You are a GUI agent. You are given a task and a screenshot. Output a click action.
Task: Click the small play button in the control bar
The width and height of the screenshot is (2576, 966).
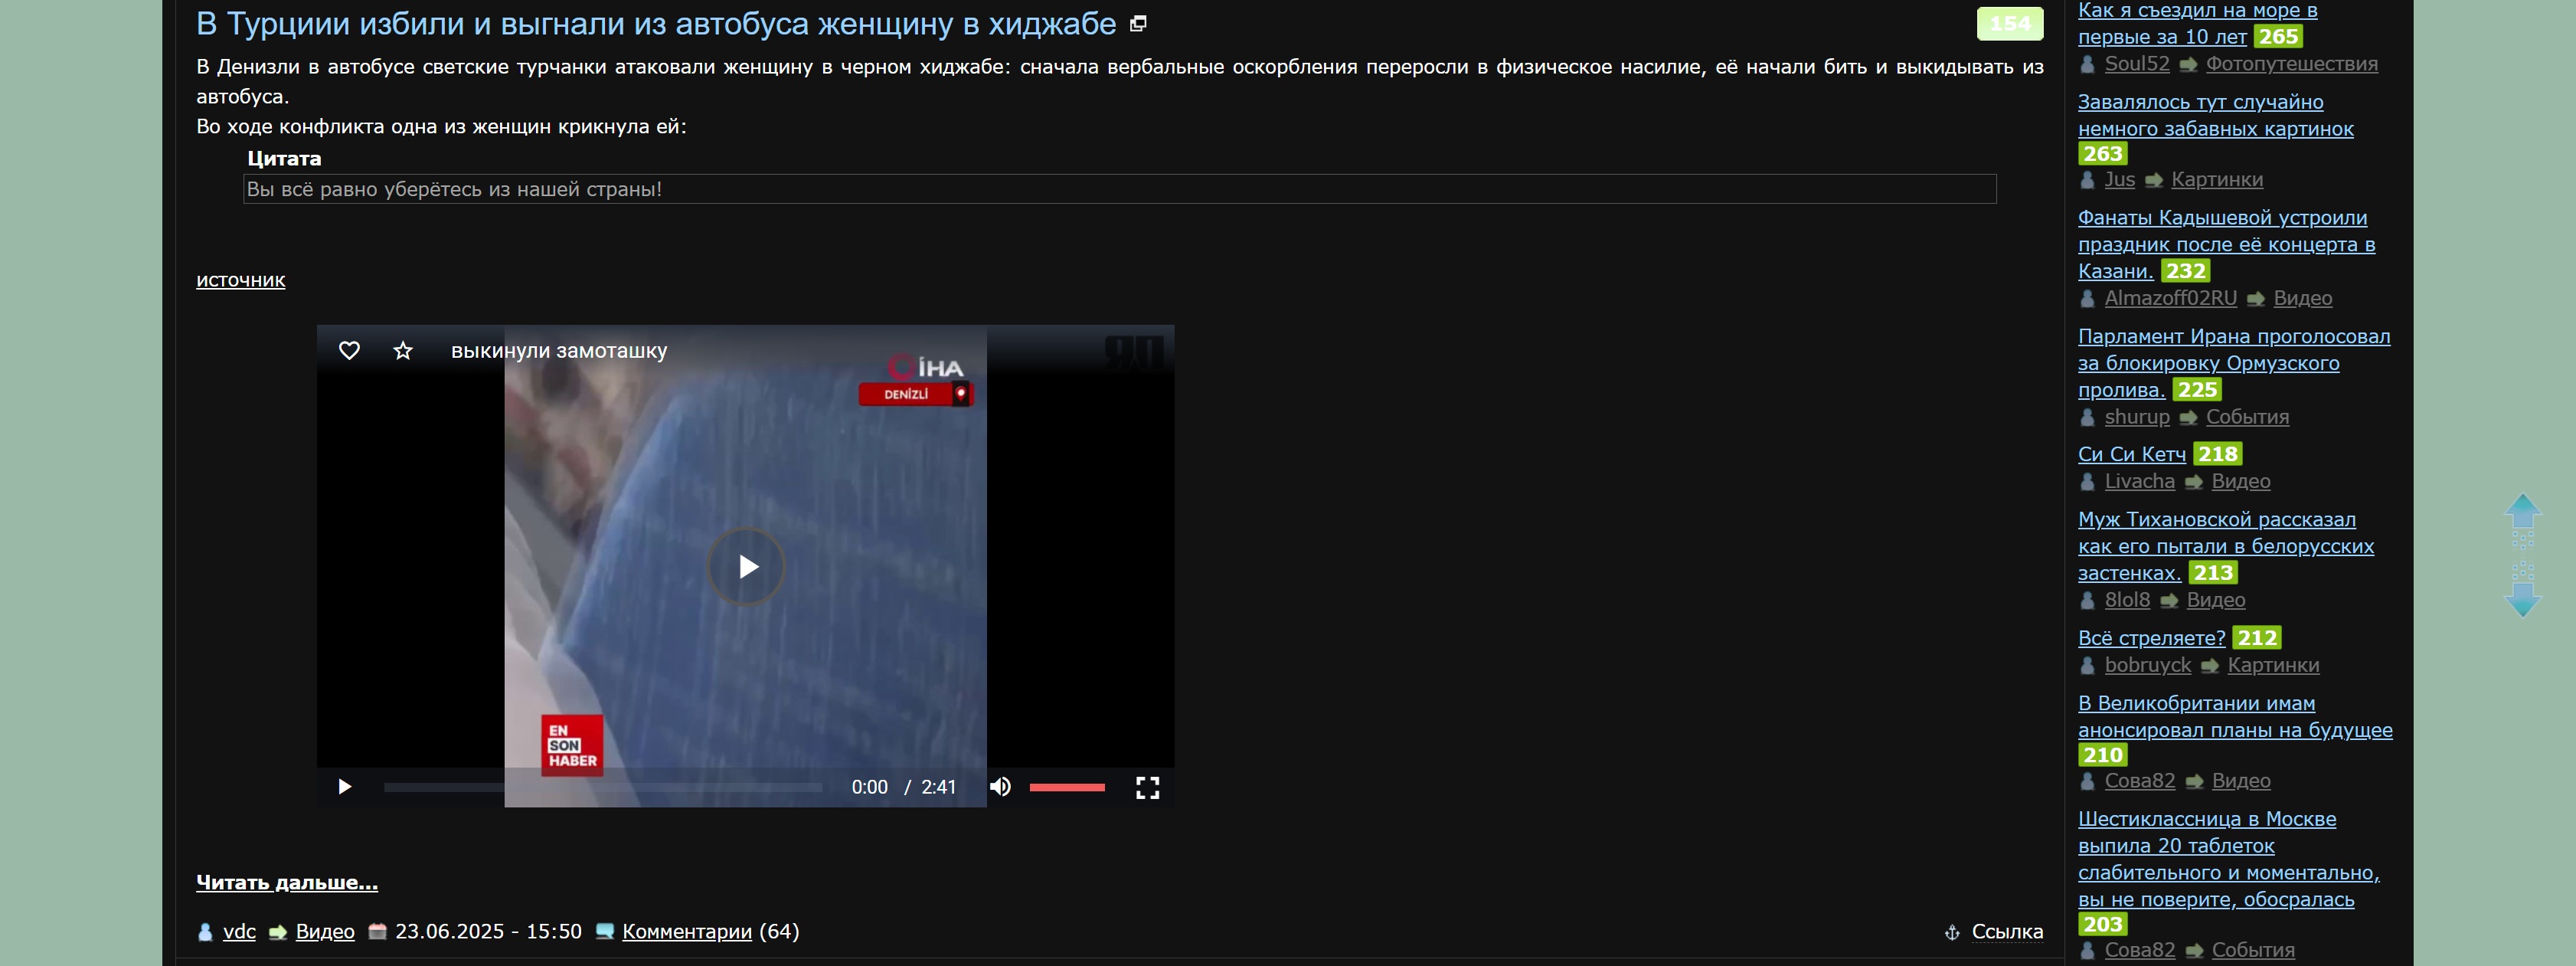coord(345,787)
